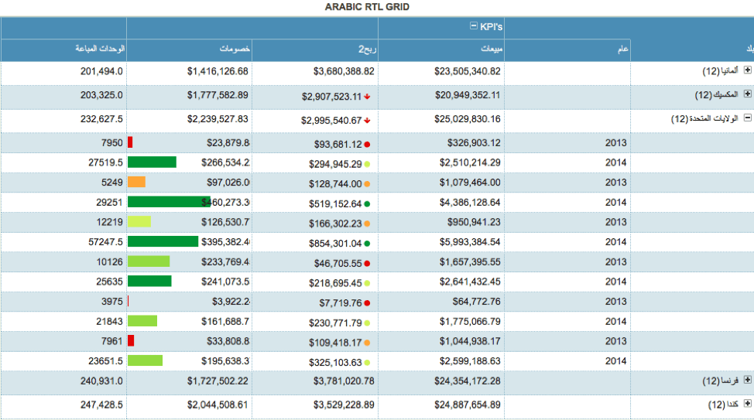Viewport: 754px width, 420px height.
Task: Click orange dot indicator beside $128,744.00
Action: click(367, 184)
